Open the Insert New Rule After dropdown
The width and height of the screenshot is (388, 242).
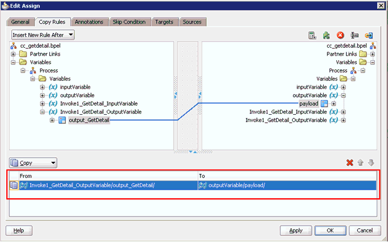tap(43, 35)
